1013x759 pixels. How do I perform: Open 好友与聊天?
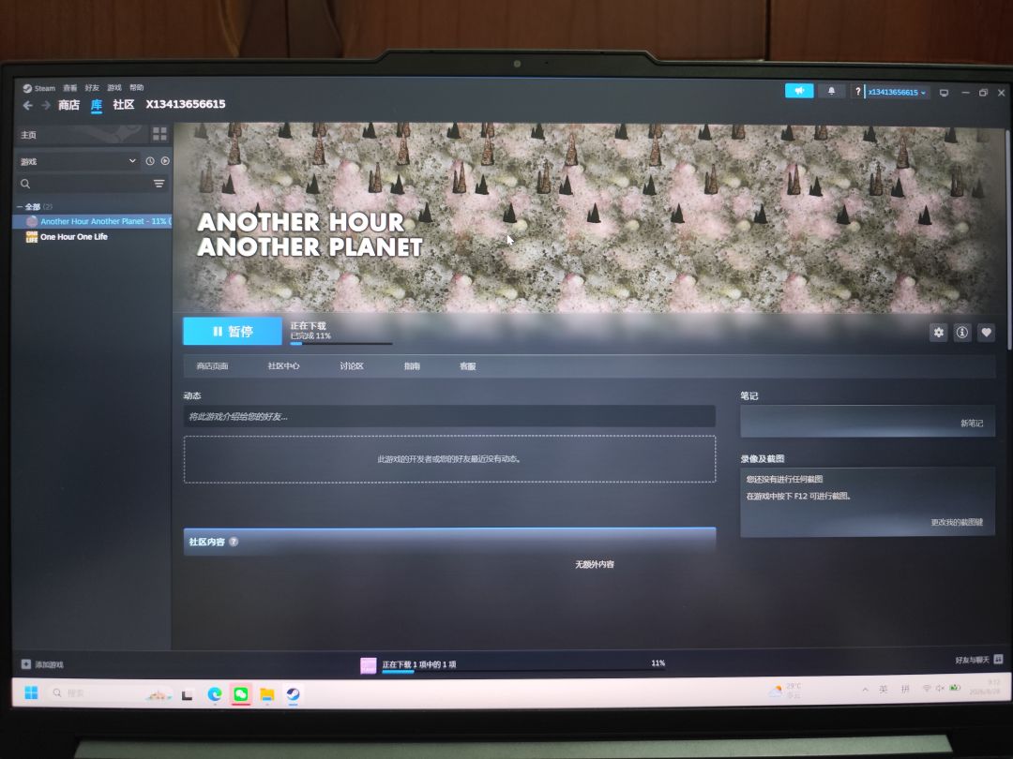(x=978, y=660)
